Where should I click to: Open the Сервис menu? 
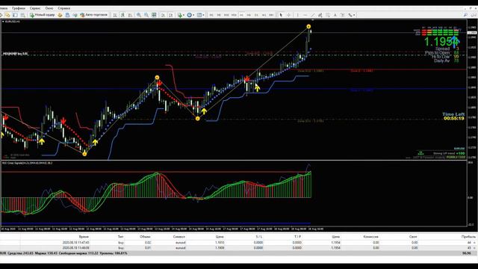click(x=35, y=8)
